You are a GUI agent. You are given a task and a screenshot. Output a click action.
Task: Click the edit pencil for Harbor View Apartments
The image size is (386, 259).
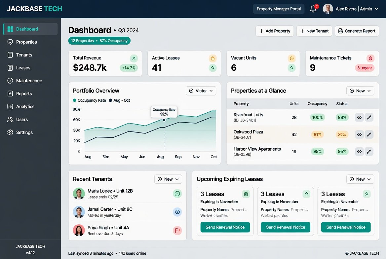[x=369, y=152]
